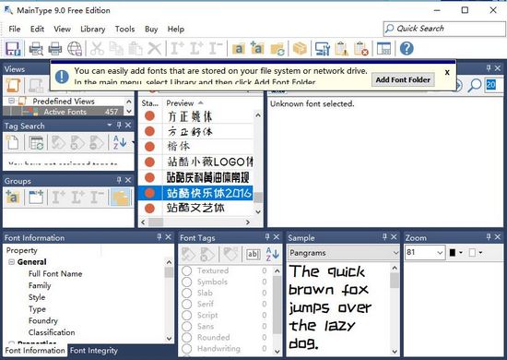The width and height of the screenshot is (507, 360).
Task: Click the Paste clipboard icon
Action: pos(136,49)
